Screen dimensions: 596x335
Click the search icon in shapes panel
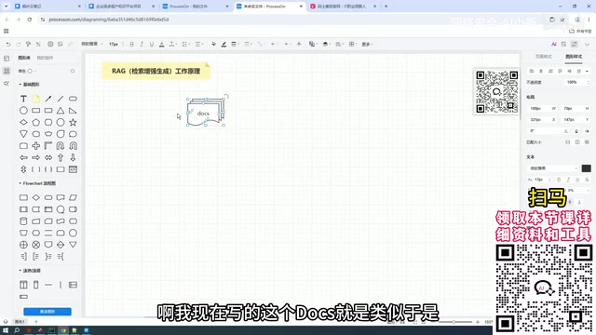[73, 71]
